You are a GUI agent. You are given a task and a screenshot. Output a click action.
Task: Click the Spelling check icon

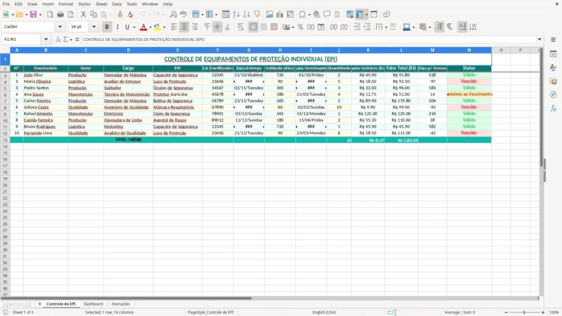click(183, 14)
